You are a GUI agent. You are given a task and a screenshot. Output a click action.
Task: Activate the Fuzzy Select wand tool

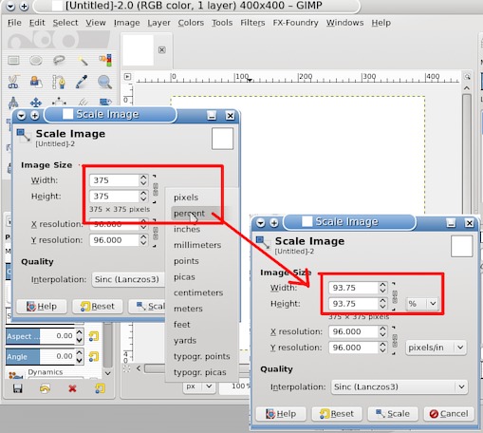click(83, 60)
